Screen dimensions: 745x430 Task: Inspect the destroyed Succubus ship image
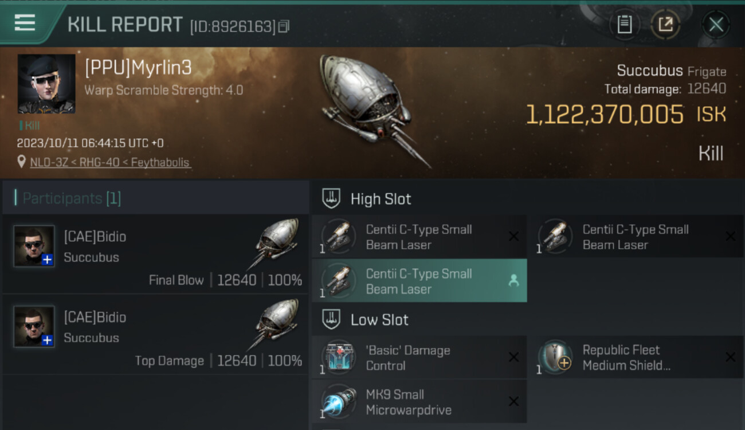372,109
